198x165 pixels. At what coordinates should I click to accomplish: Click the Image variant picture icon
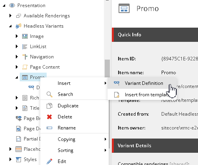(25, 36)
